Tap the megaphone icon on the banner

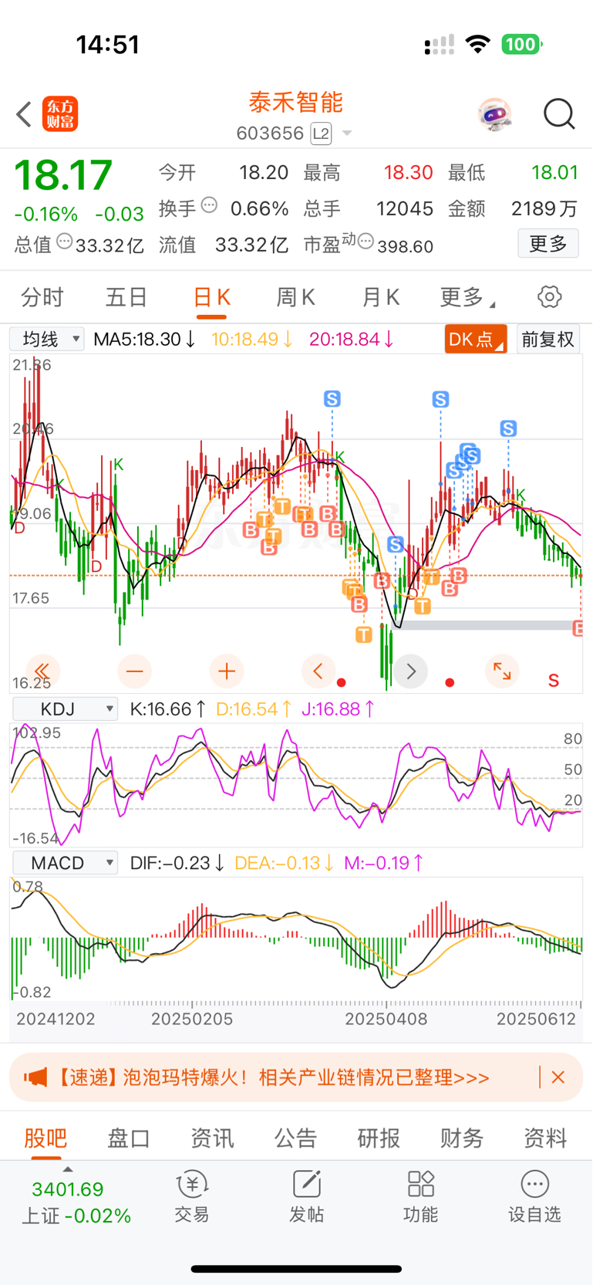click(x=35, y=1077)
